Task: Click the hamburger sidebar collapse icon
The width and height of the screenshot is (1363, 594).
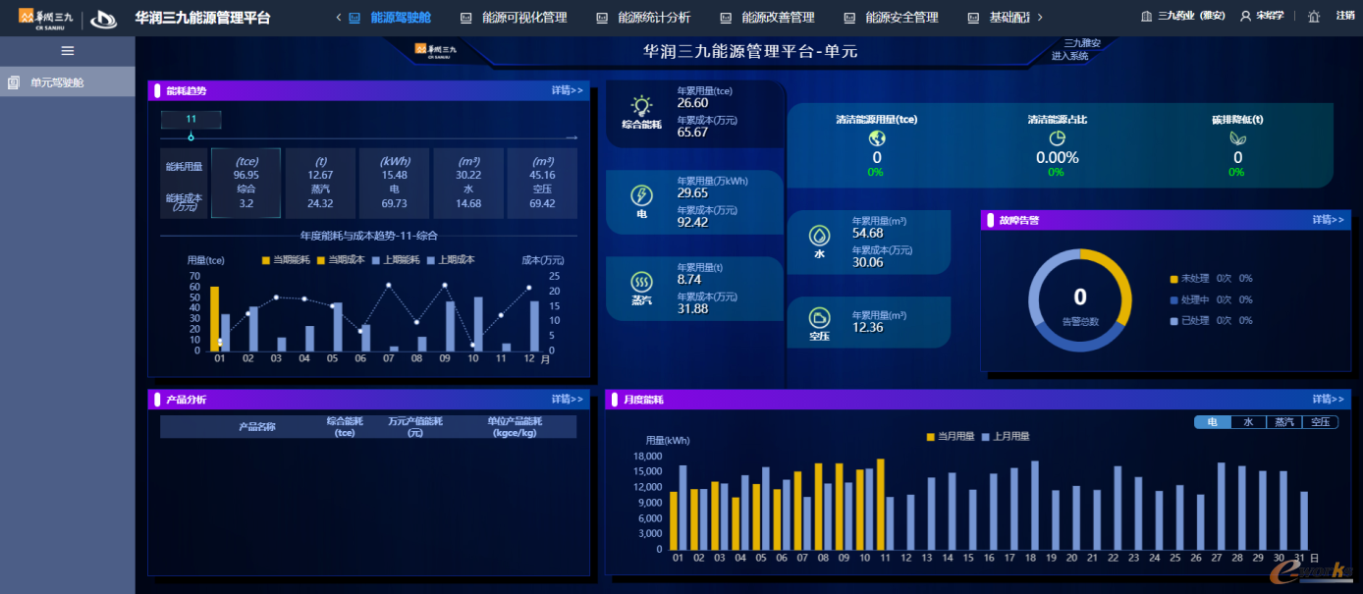Action: 68,51
